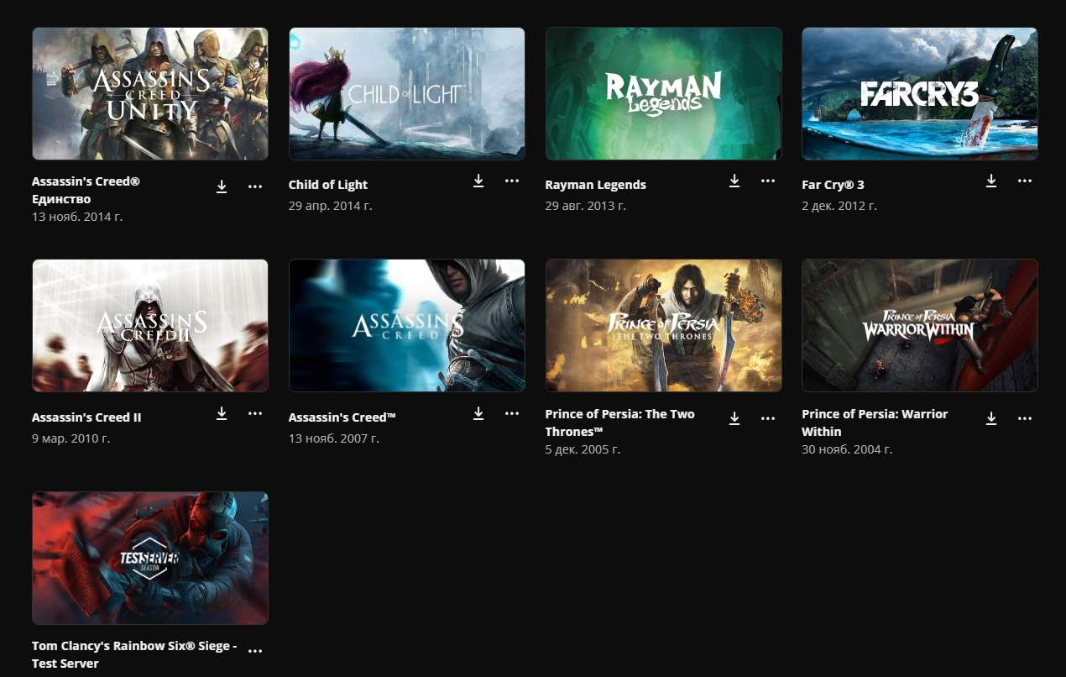
Task: Open the options menu for Far Cry® 3
Action: 1025,181
